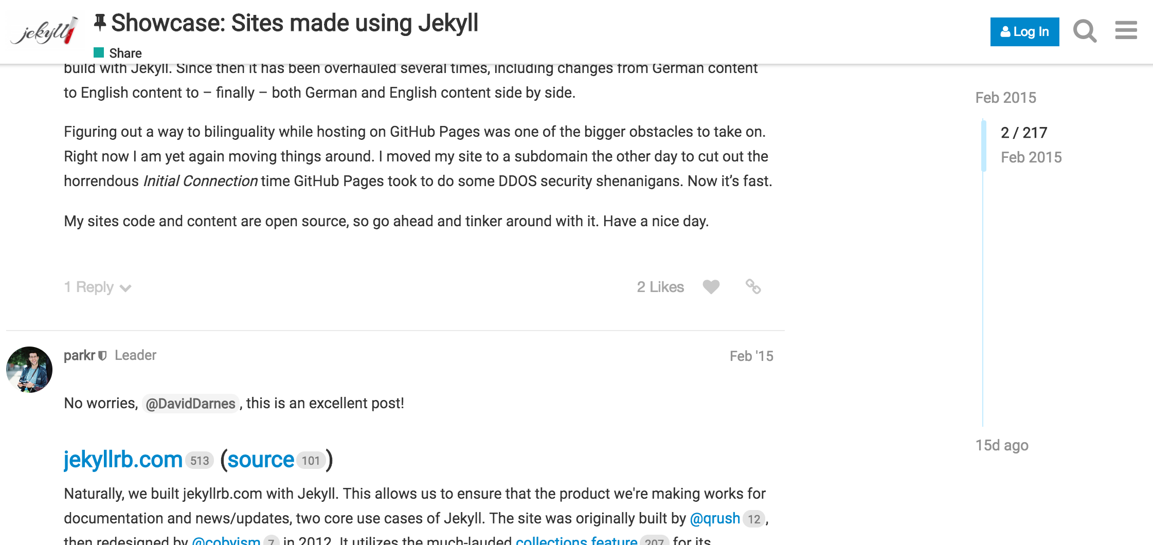This screenshot has width=1153, height=545.
Task: Expand the 1 Reply dropdown
Action: click(97, 287)
